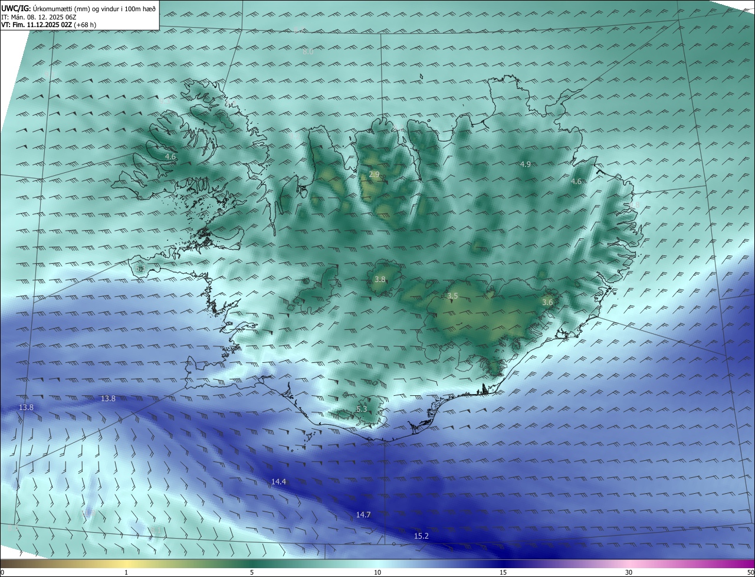Click the color scale tick labeled 15

503,572
